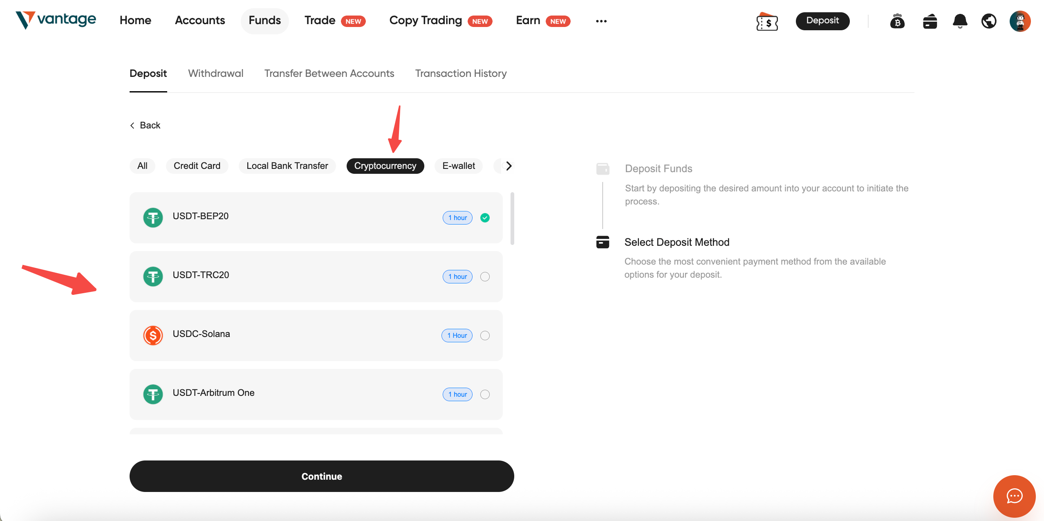Screen dimensions: 1044x521
Task: Click the black Deposit header button
Action: click(822, 21)
